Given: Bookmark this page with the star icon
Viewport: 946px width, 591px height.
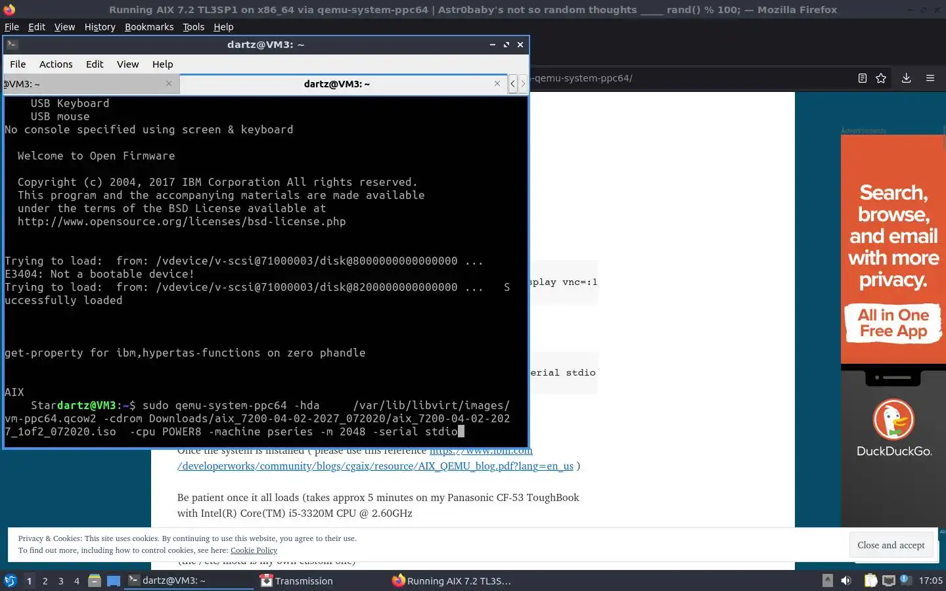Looking at the screenshot, I should 881,78.
